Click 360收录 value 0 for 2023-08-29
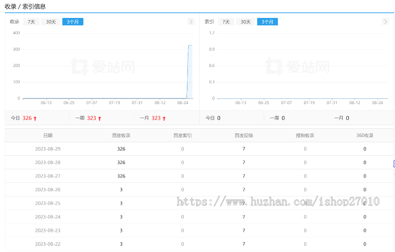Screen dimensions: 395x252 [365, 149]
